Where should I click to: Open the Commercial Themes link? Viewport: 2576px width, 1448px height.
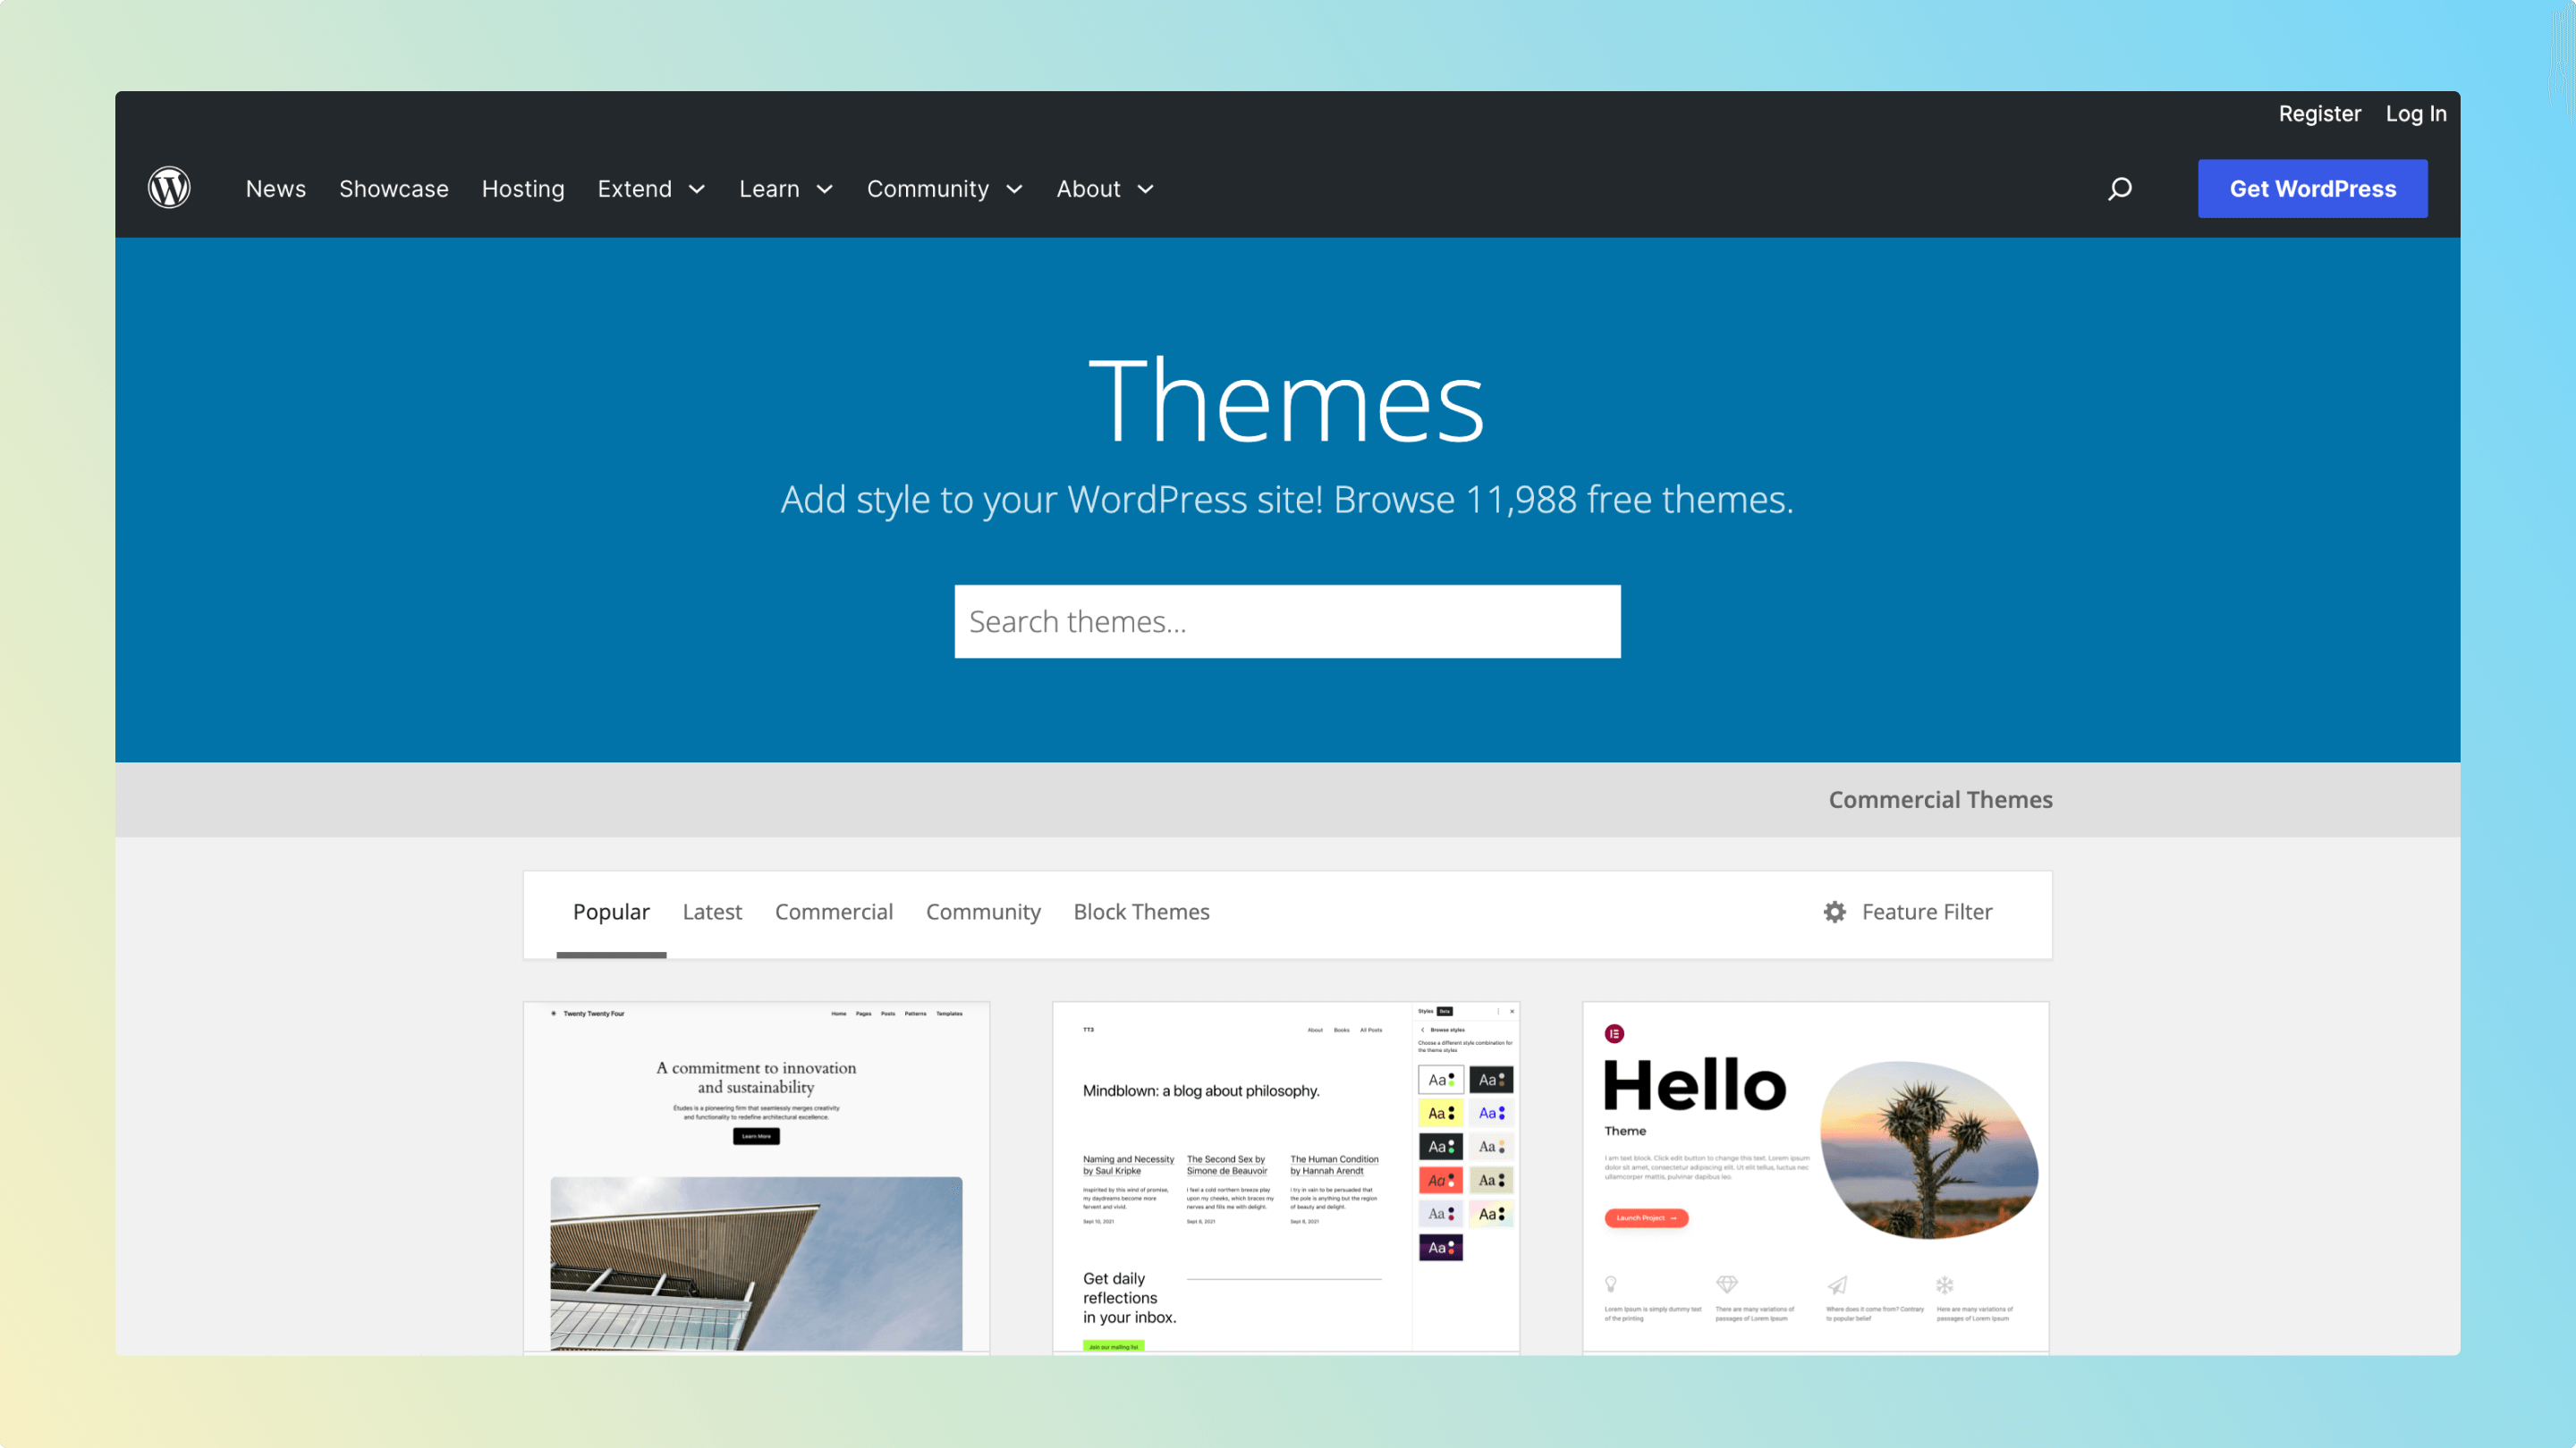(1940, 799)
